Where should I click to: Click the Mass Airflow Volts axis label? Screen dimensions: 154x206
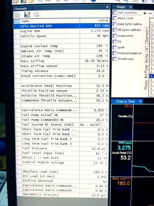click(147, 58)
